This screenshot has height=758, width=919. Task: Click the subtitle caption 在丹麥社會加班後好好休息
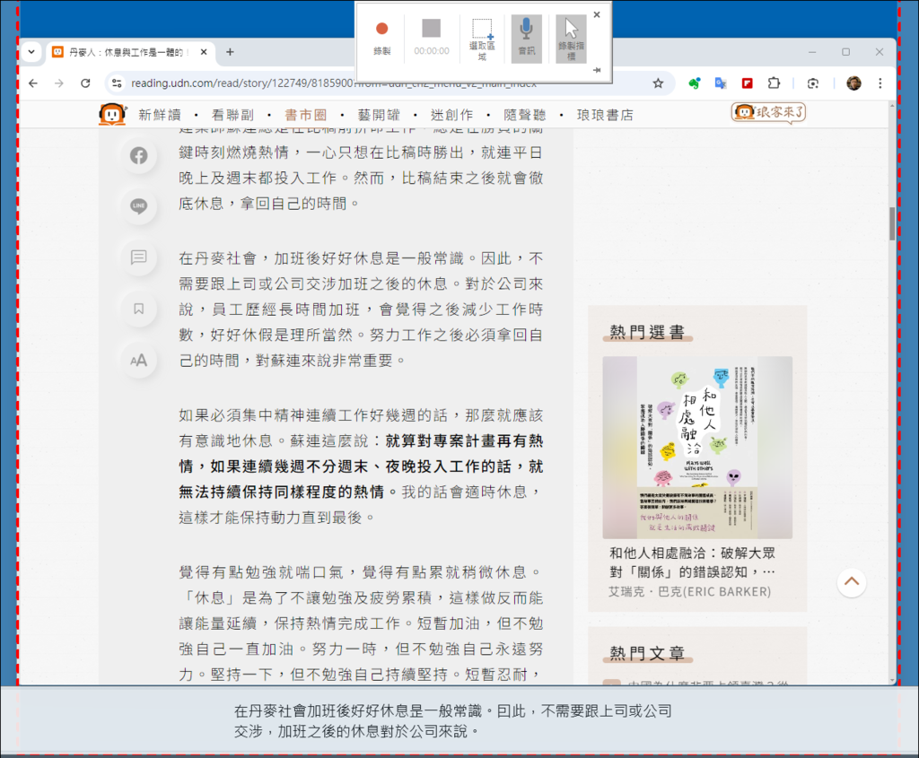(x=452, y=721)
